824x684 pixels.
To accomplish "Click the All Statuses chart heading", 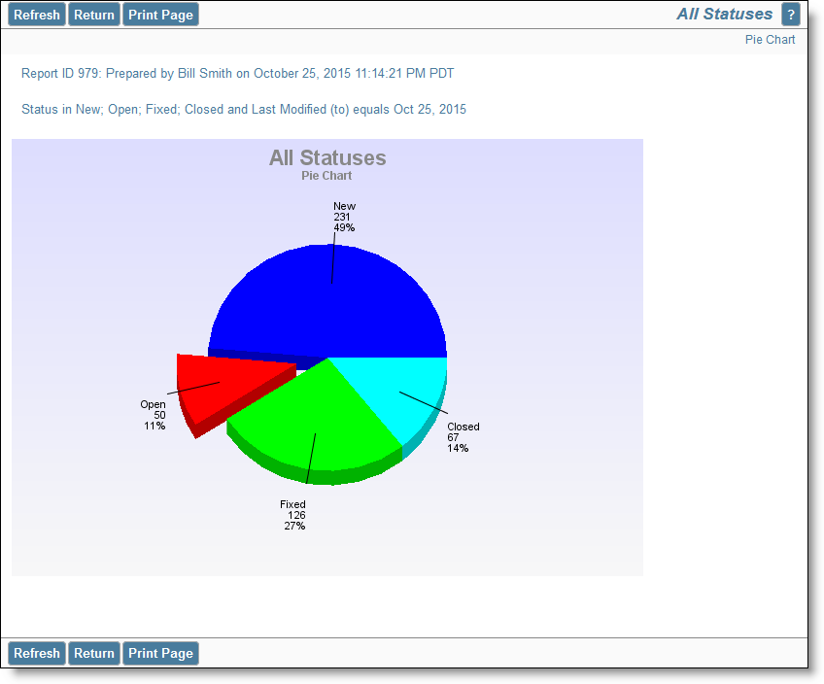I will (x=327, y=158).
